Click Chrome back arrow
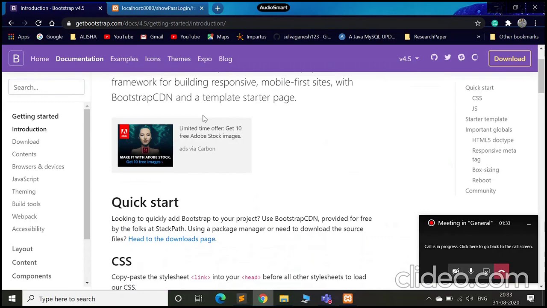The width and height of the screenshot is (547, 308). (11, 23)
